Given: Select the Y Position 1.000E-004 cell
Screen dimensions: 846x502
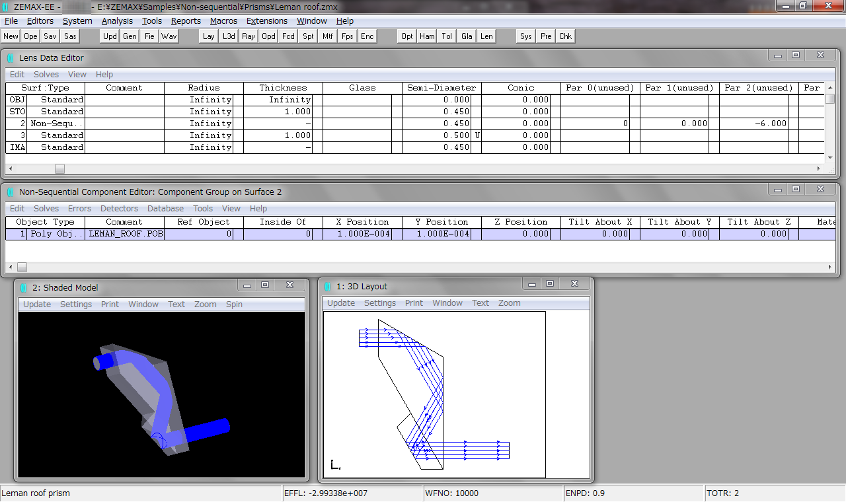Looking at the screenshot, I should coord(437,234).
